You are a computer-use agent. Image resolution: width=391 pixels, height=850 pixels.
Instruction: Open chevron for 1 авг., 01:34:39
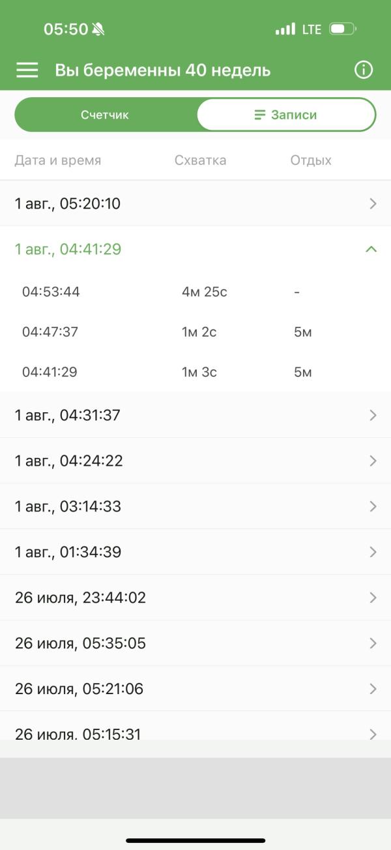tap(373, 552)
